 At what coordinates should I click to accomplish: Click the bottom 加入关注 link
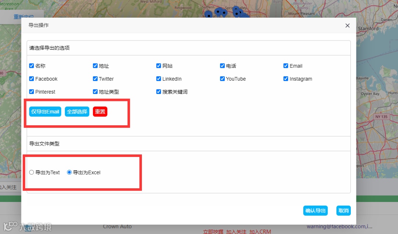[236, 231]
